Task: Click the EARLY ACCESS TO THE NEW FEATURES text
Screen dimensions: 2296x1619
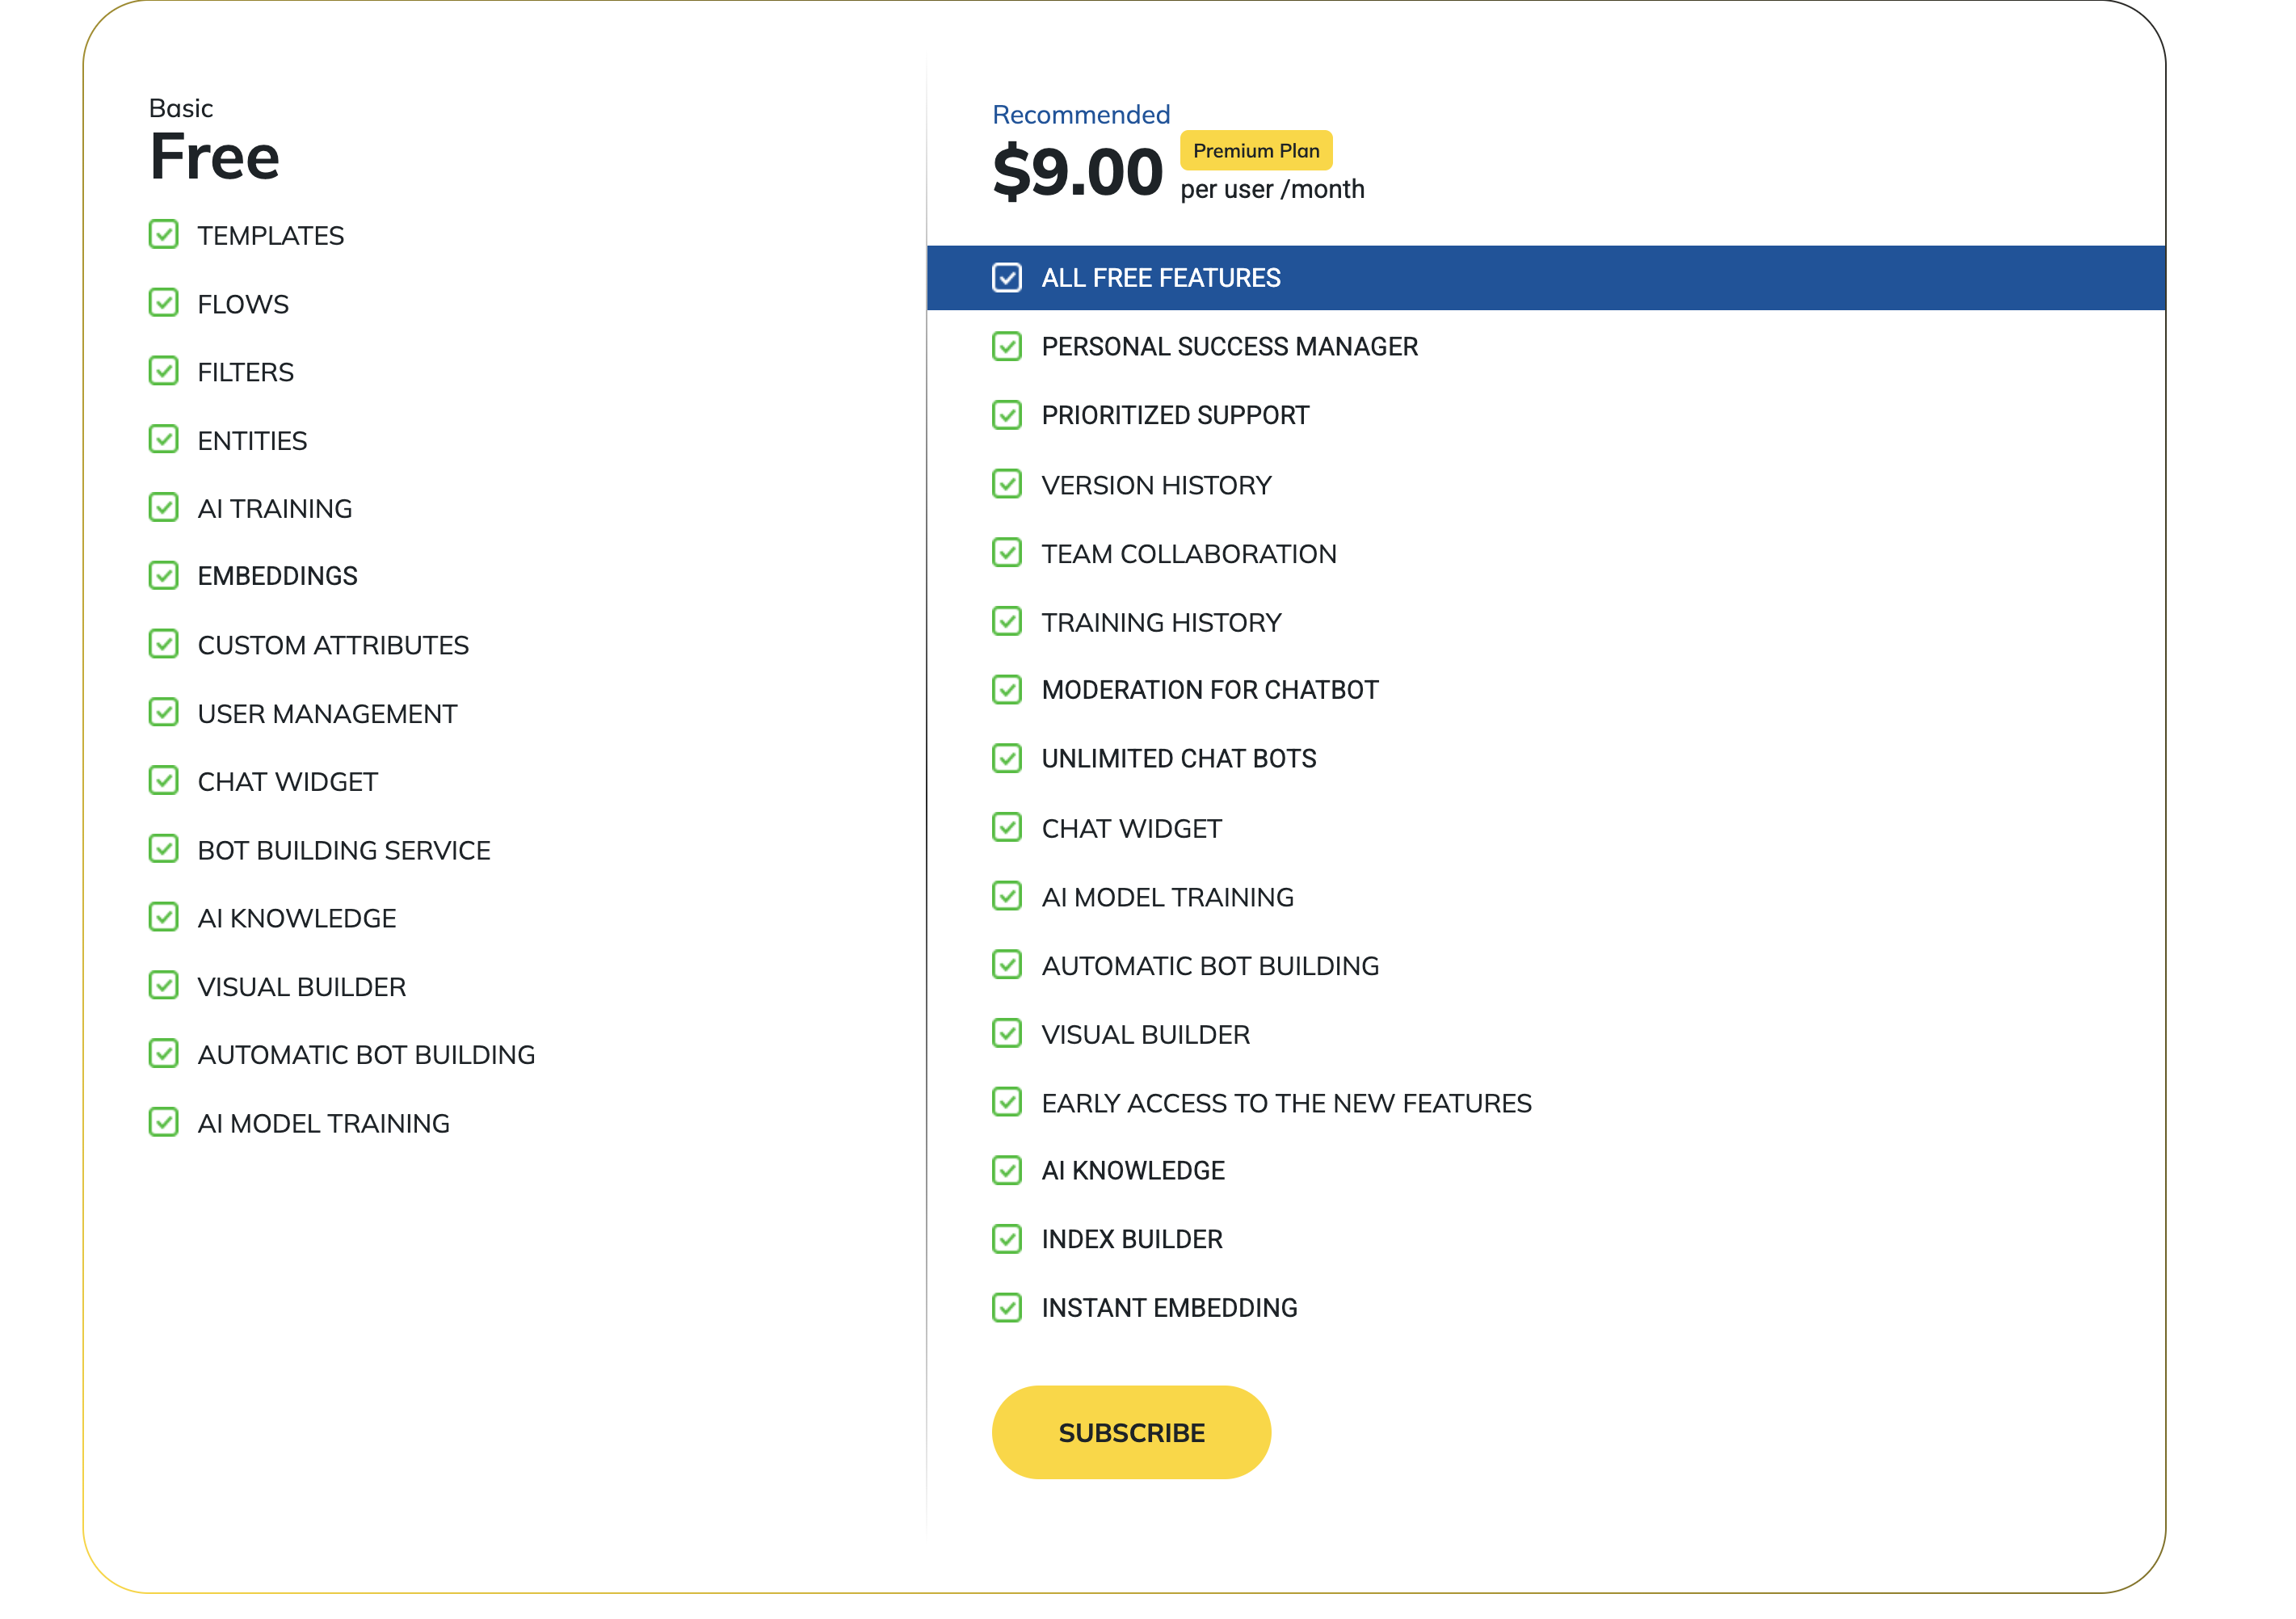Action: click(x=1286, y=1103)
